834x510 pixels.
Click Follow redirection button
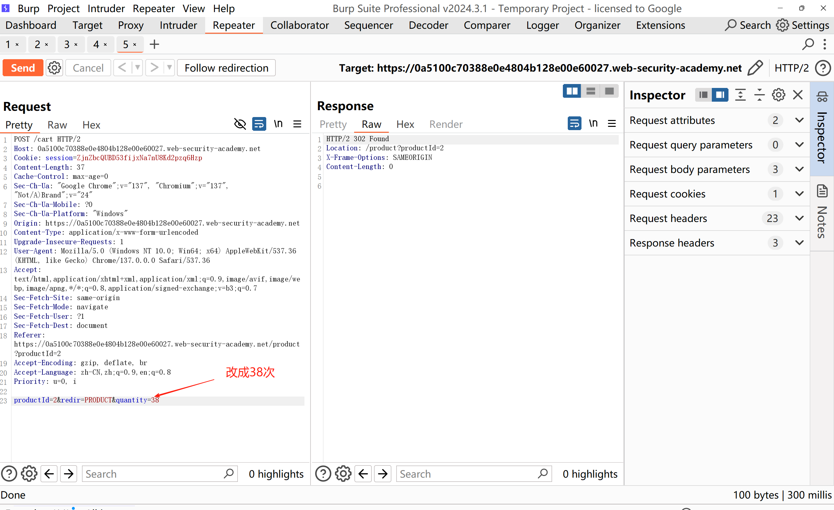coord(226,68)
